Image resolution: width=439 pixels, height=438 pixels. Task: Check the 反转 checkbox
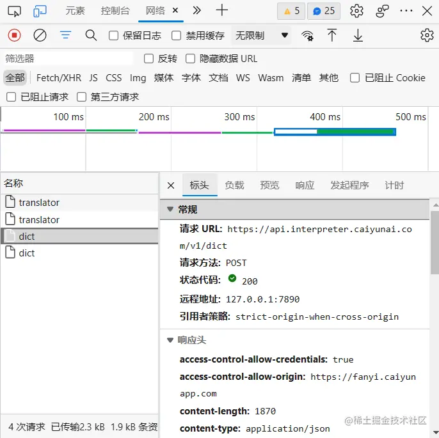[x=148, y=59]
